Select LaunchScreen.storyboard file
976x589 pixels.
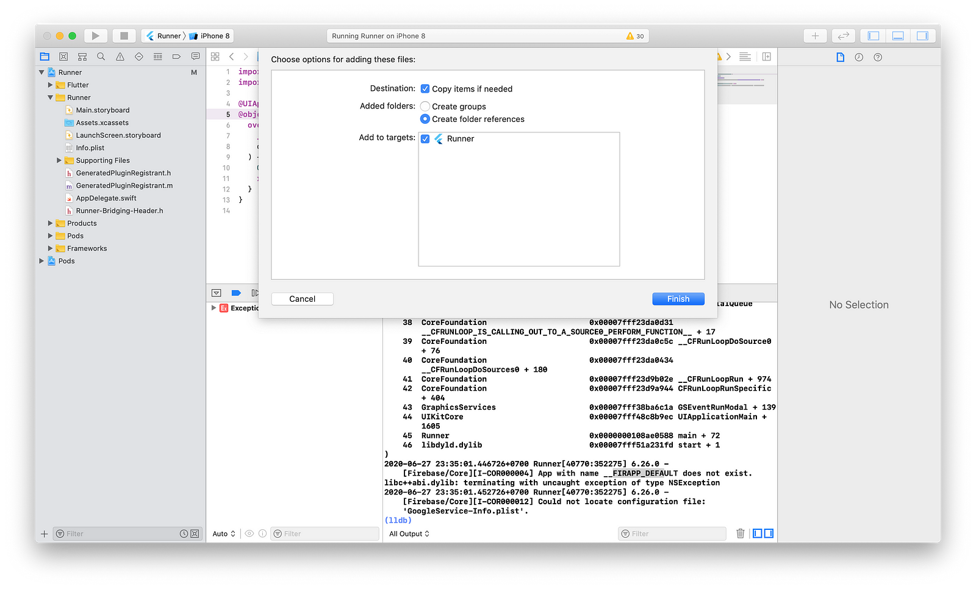point(118,135)
